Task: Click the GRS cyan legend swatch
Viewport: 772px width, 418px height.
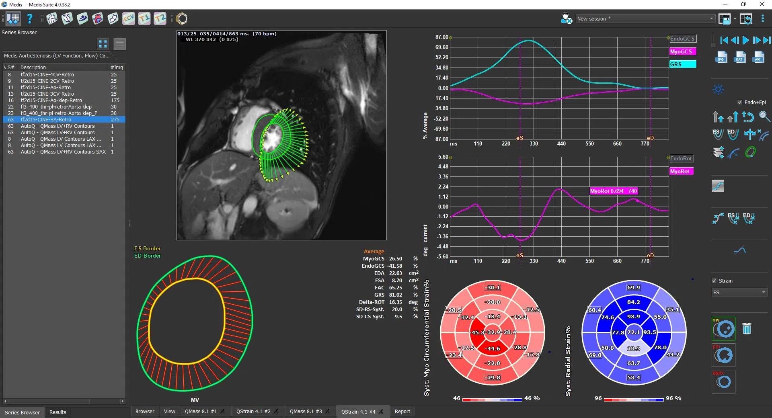Action: click(682, 64)
